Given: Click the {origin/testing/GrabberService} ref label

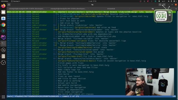Looking at the screenshot, I should pos(75,47).
